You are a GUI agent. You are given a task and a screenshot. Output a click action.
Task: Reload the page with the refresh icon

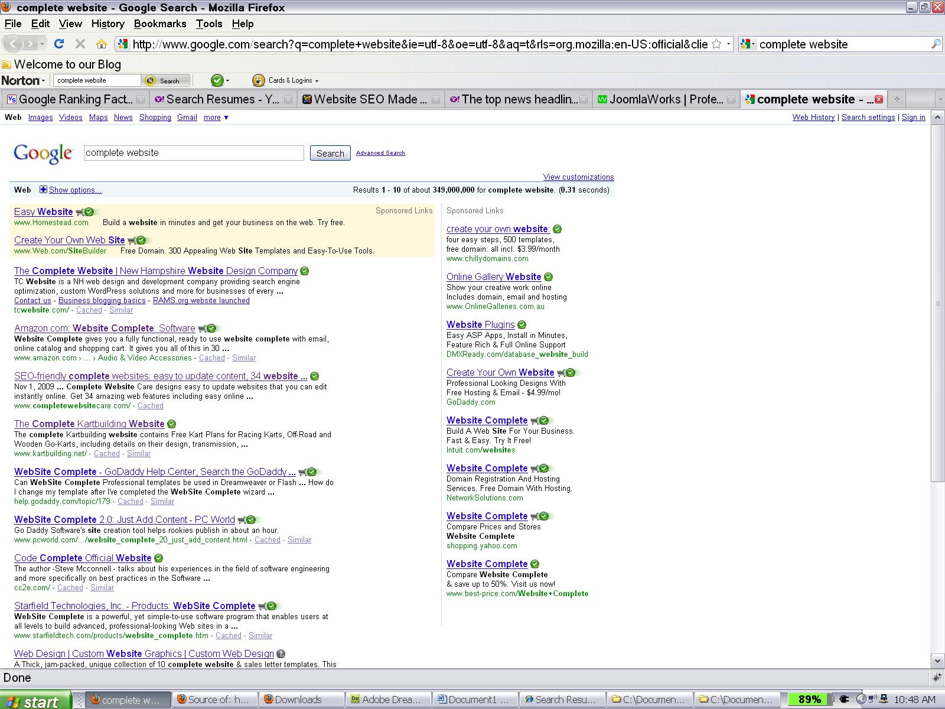[58, 44]
